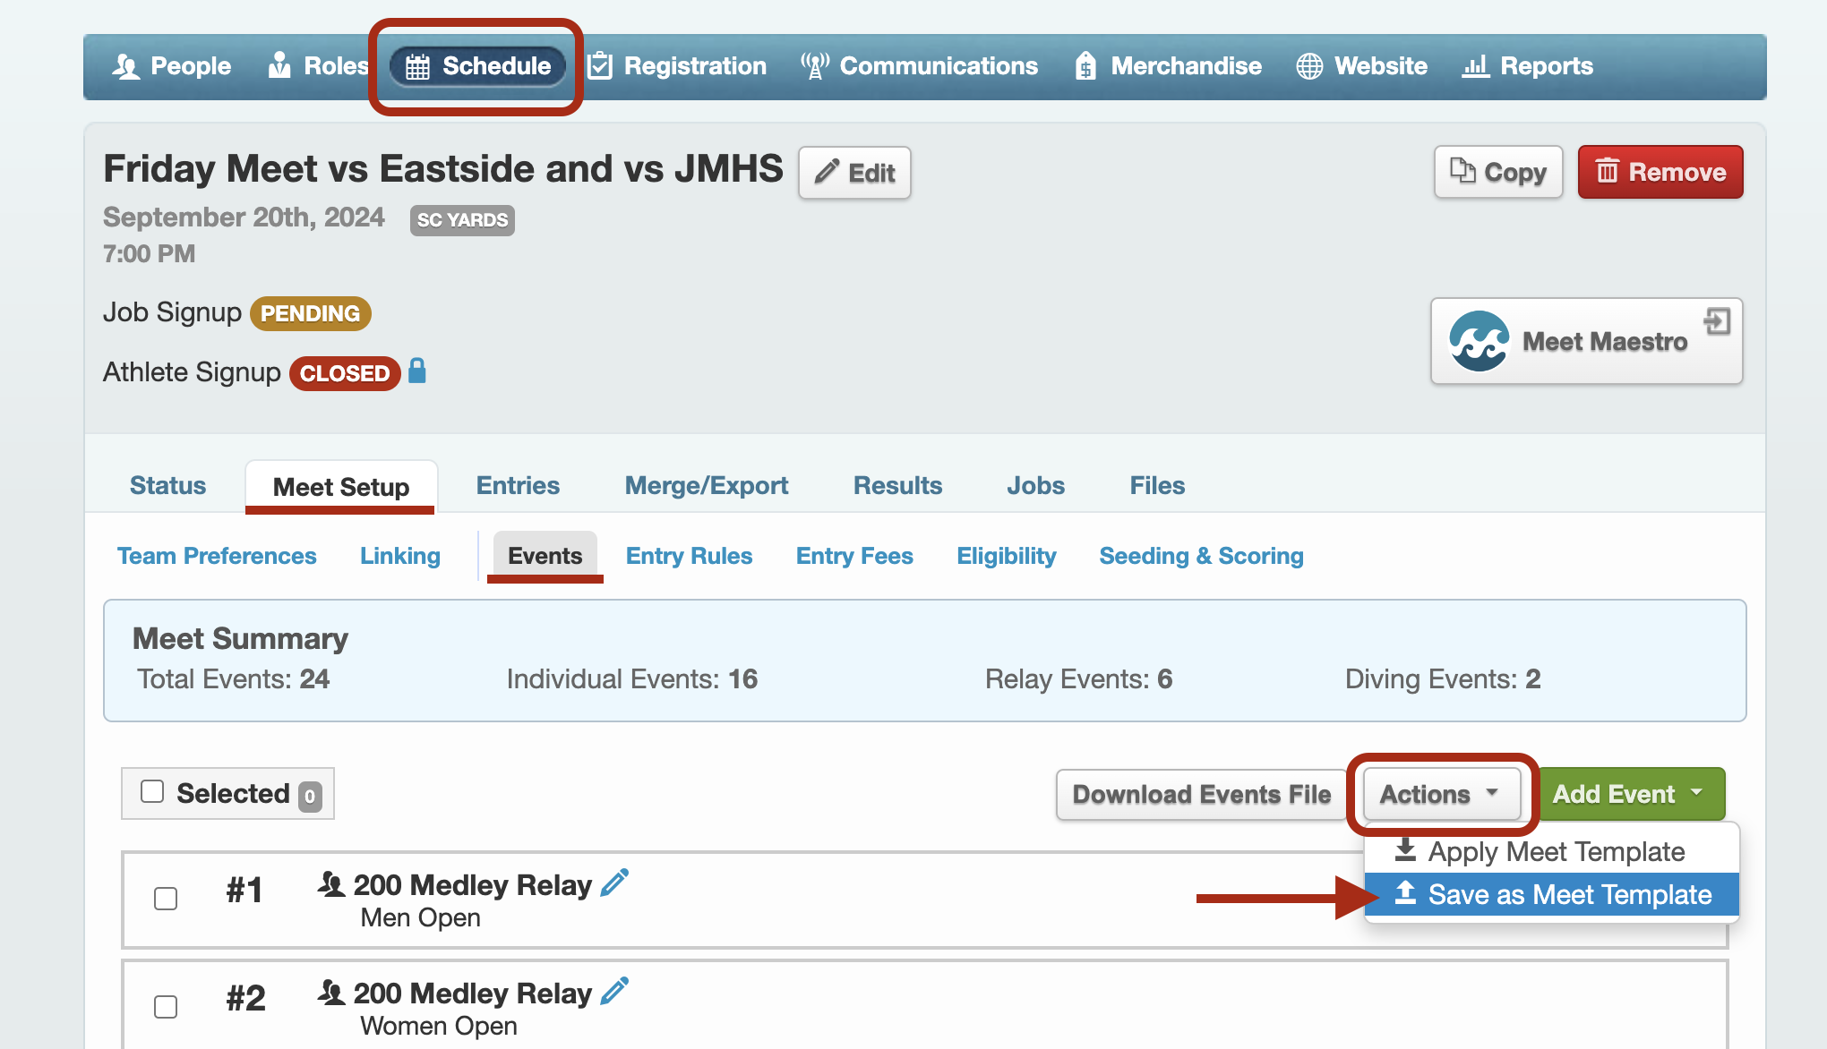Open Meet Maestro via its wave logo
The height and width of the screenshot is (1049, 1827).
pos(1480,341)
